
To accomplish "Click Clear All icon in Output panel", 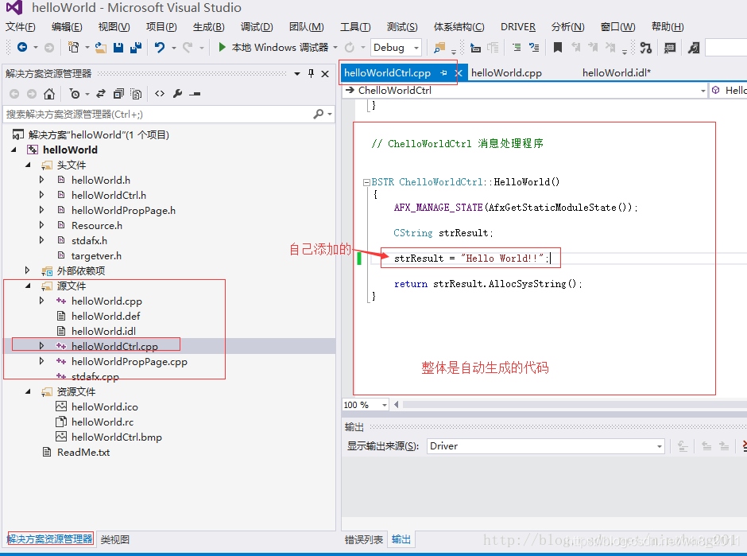I will (x=743, y=446).
